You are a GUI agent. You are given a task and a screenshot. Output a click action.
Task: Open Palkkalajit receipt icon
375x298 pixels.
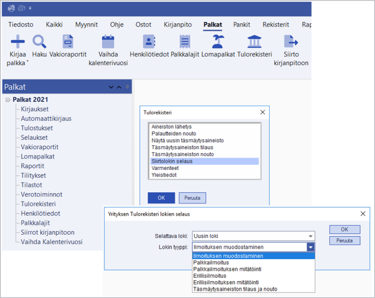185,41
